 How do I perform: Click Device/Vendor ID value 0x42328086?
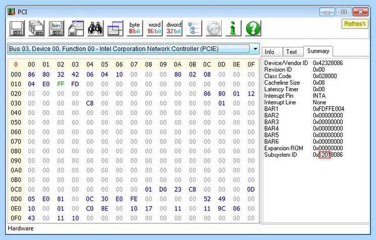tap(328, 63)
